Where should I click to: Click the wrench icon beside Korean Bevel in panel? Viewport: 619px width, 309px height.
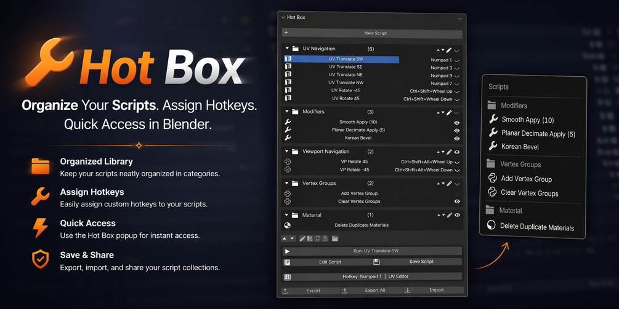[288, 138]
